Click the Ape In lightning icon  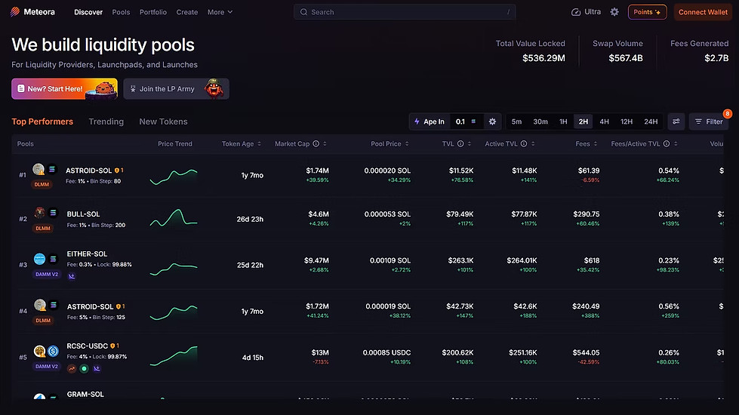point(417,121)
